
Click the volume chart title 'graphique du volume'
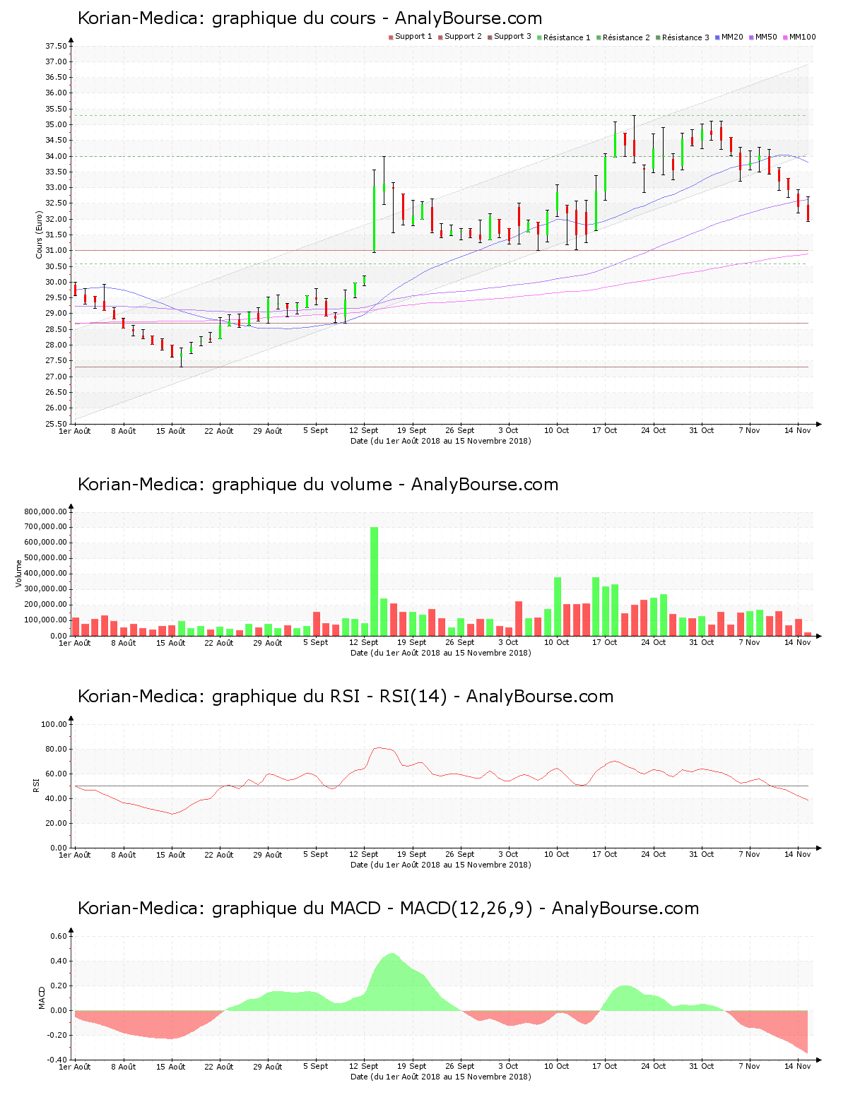[x=318, y=485]
